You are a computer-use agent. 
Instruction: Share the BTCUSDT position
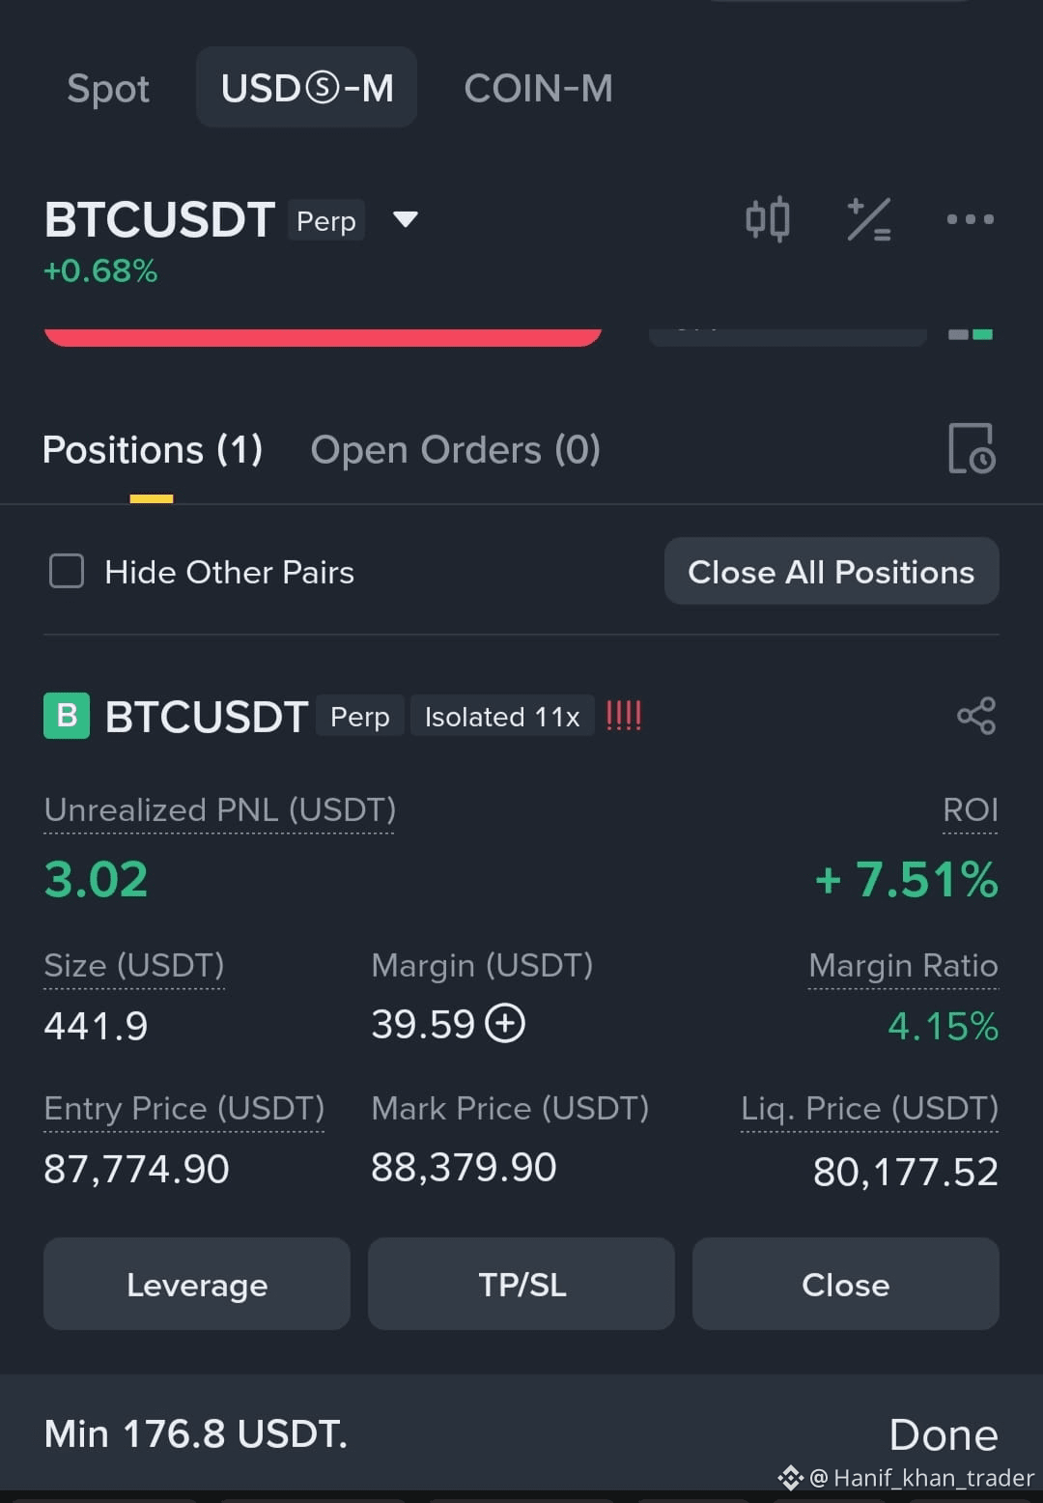tap(976, 716)
